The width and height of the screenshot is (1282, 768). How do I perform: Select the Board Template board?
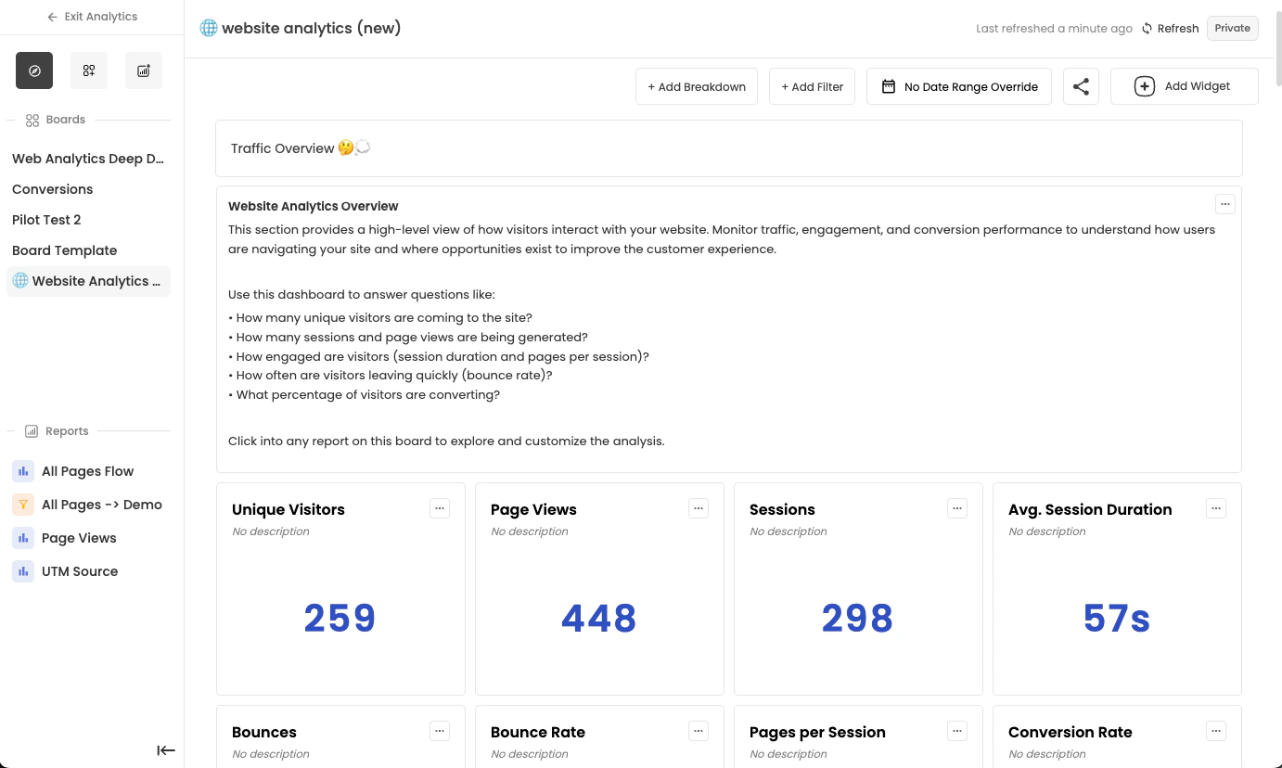click(88, 250)
